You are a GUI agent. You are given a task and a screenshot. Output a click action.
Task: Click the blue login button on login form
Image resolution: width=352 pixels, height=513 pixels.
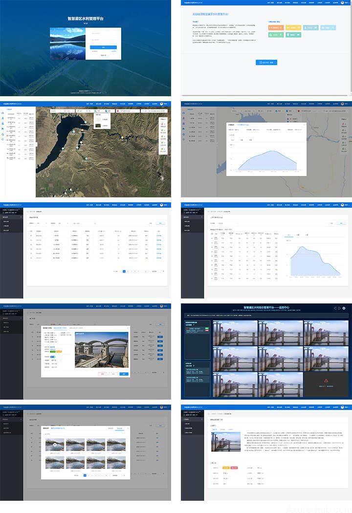click(103, 47)
